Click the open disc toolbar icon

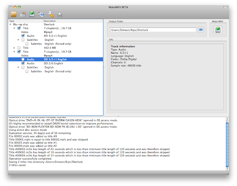coord(23,14)
